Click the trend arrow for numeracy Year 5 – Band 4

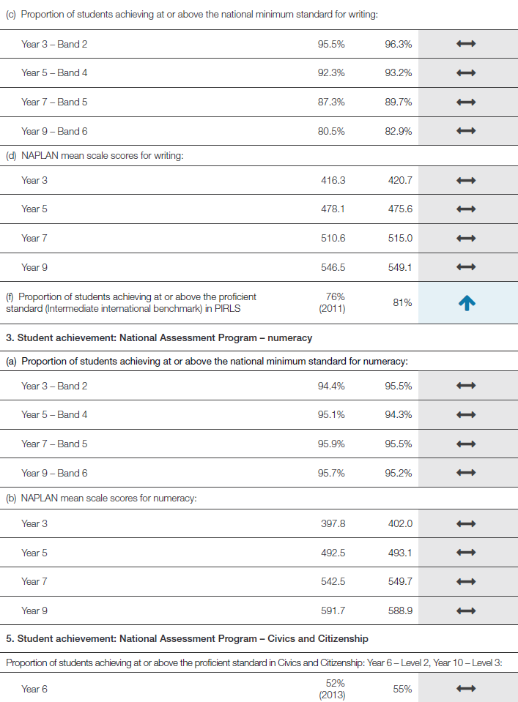[x=467, y=415]
